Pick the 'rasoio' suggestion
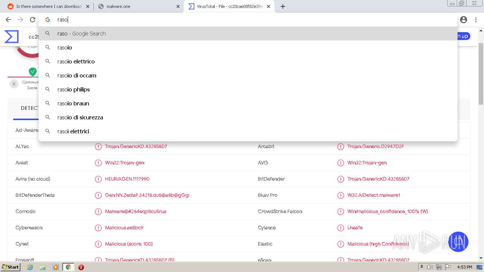Viewport: 484px width, 272px height. [x=248, y=48]
